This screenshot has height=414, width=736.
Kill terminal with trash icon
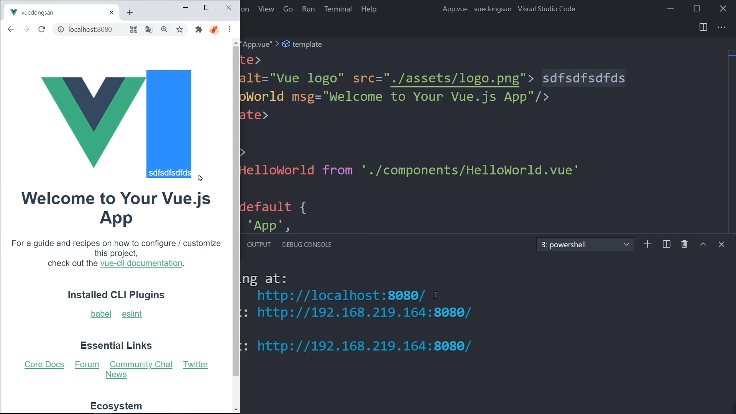(685, 244)
